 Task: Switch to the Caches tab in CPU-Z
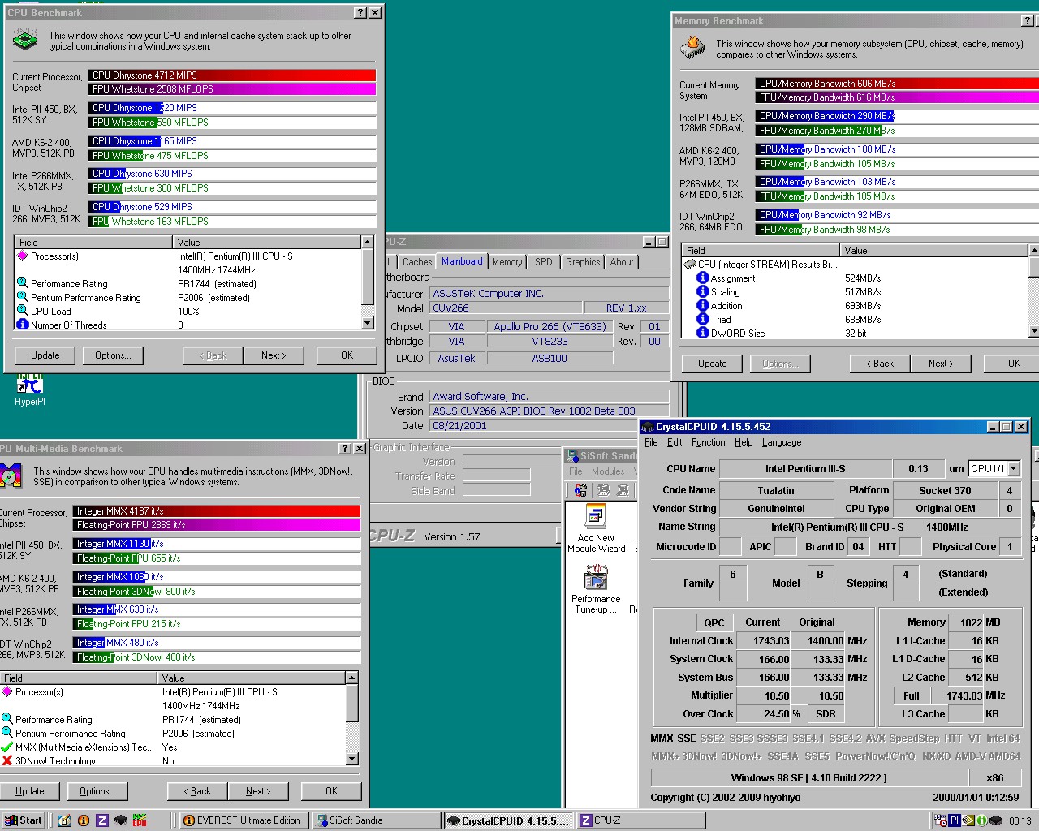[417, 262]
